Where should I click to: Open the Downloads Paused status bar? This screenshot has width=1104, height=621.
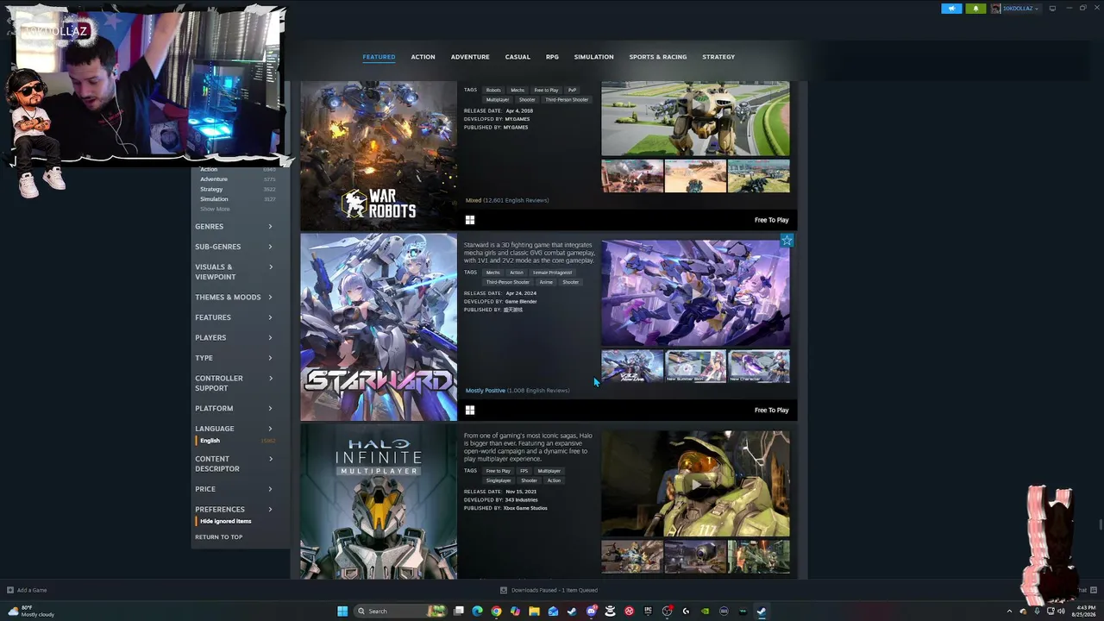[x=549, y=590]
